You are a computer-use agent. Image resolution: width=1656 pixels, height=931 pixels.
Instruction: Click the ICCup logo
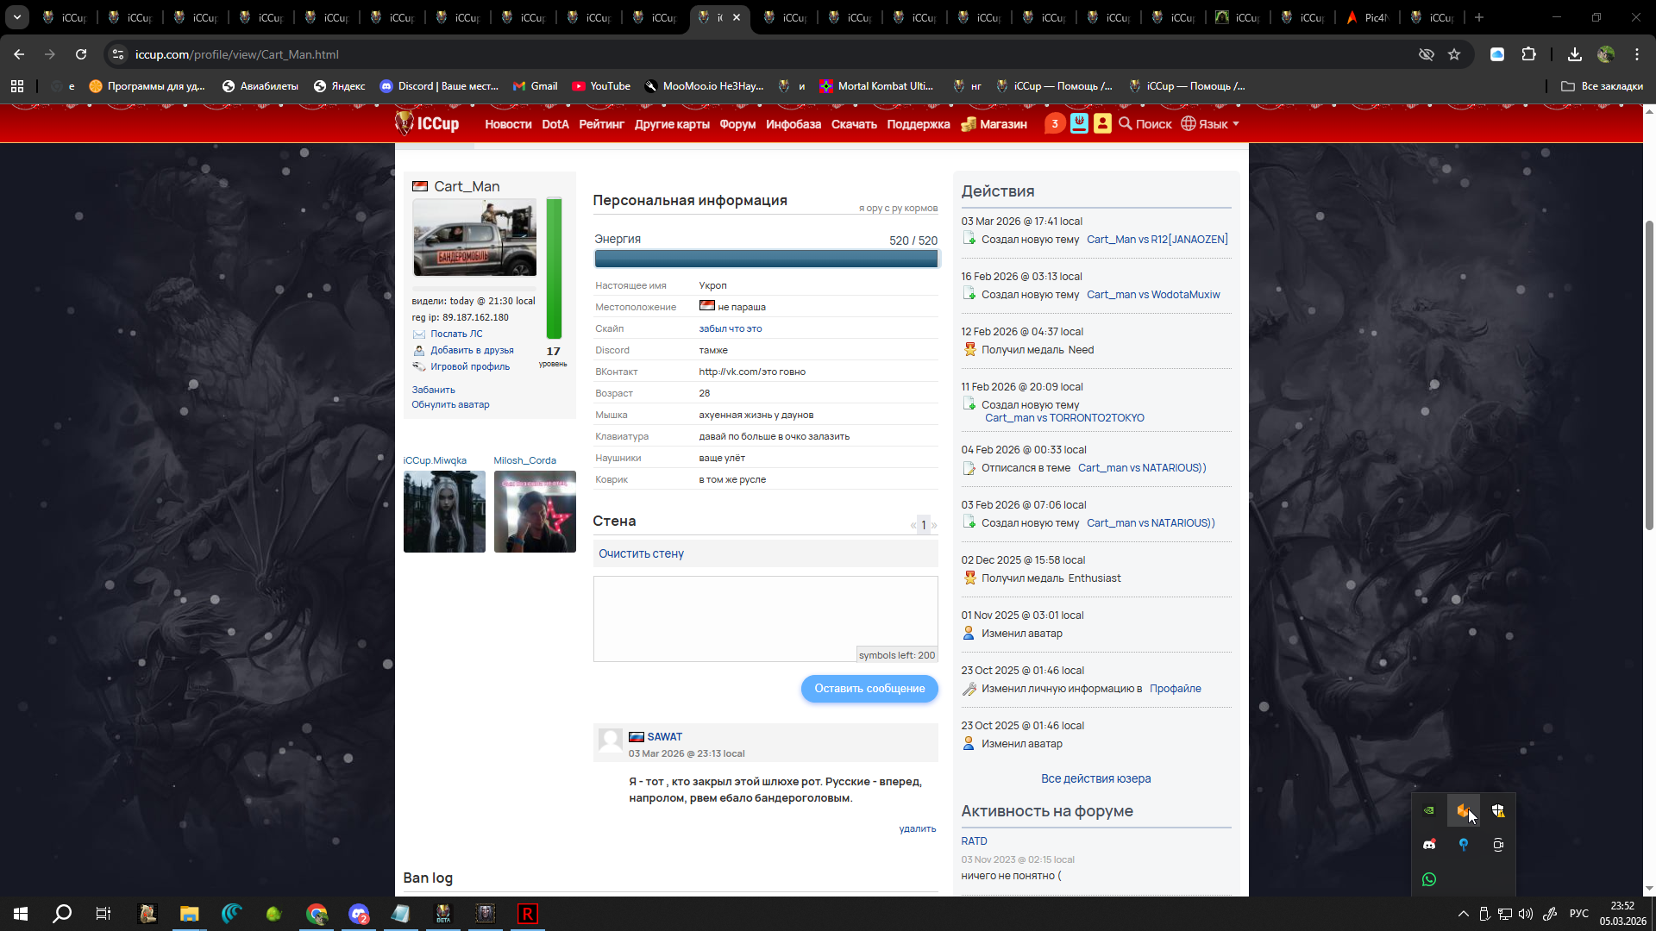427,123
